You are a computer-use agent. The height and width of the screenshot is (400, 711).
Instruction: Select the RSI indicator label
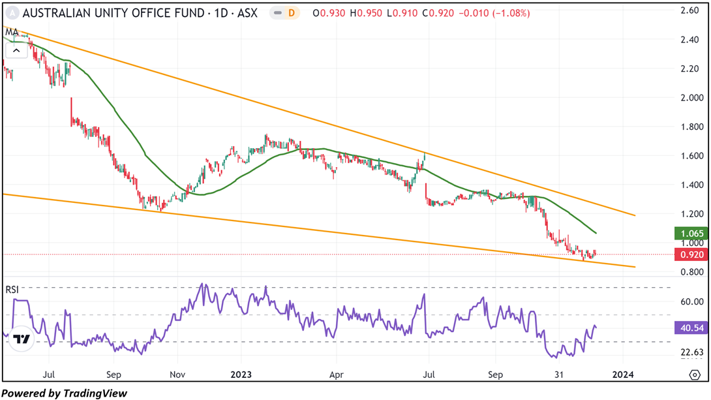(x=12, y=289)
